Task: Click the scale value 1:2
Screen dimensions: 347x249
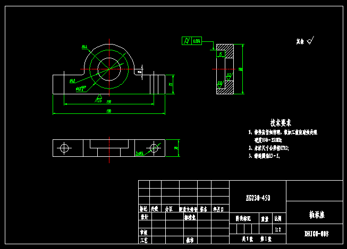Action: coord(278,229)
